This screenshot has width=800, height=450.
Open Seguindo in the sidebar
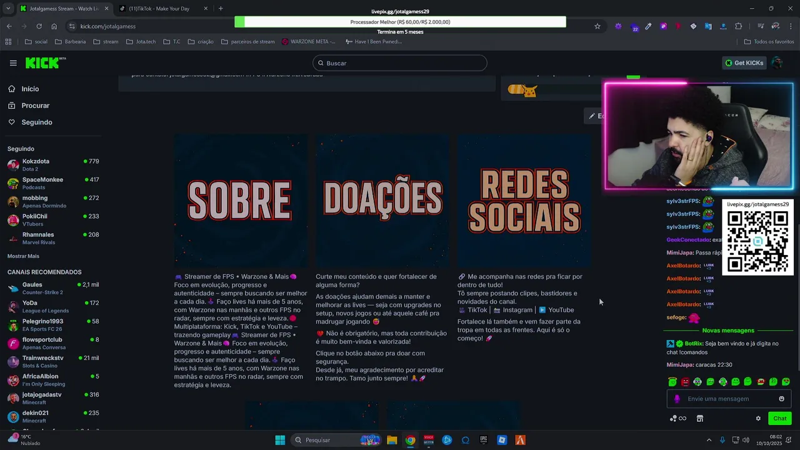[36, 122]
